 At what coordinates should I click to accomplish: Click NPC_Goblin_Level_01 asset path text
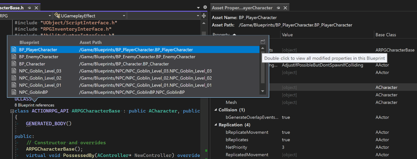pyautogui.click(x=145, y=85)
